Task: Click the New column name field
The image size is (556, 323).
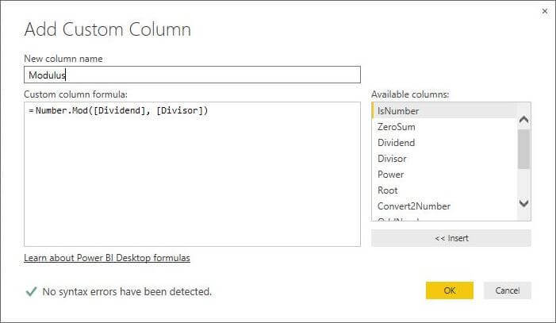Action: [192, 75]
